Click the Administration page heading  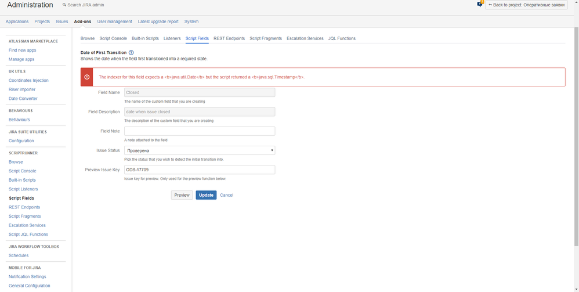click(30, 5)
